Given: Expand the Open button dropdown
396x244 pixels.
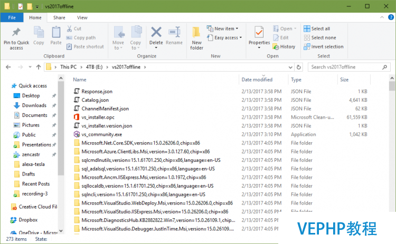Looking at the screenshot, I should click(295, 28).
